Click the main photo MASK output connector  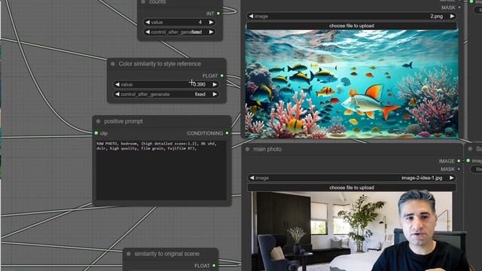coord(459,169)
